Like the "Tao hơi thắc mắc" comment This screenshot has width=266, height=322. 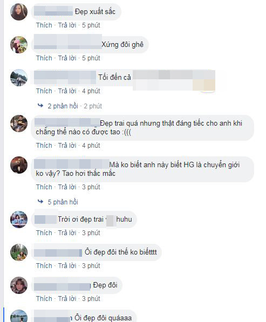click(x=44, y=187)
